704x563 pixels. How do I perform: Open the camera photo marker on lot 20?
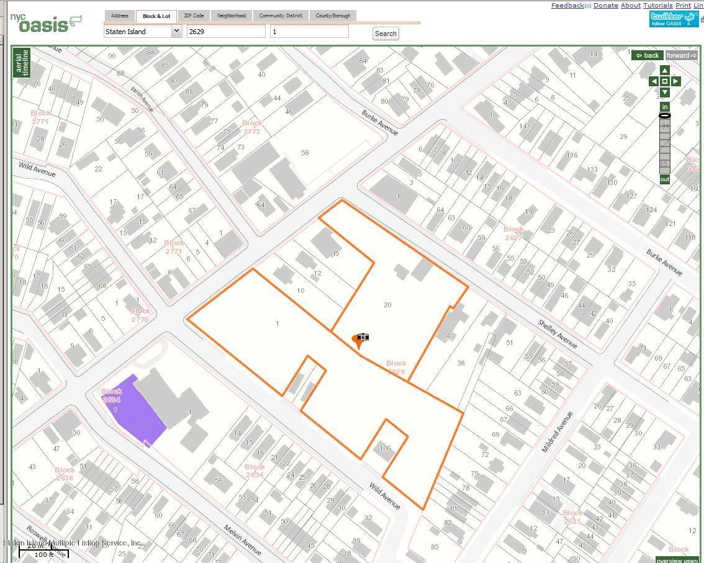[363, 336]
